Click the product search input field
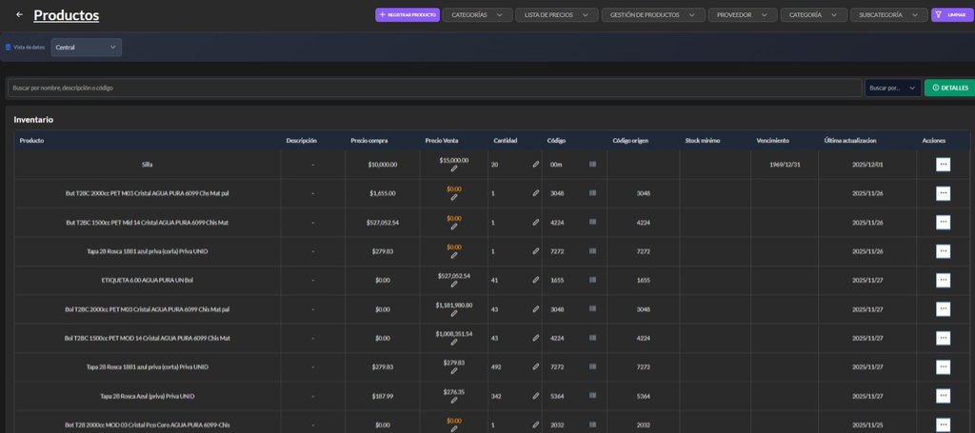This screenshot has height=433, width=975. coord(434,88)
